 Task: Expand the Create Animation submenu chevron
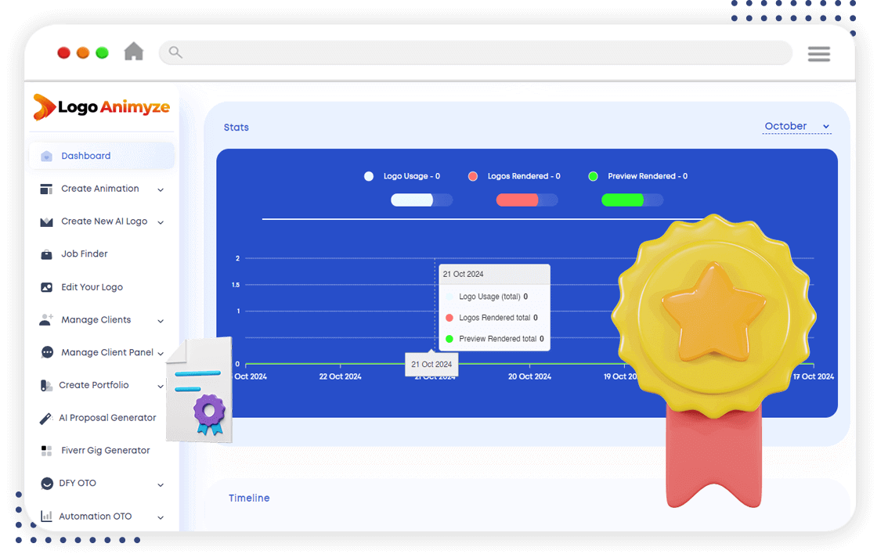[x=161, y=189]
